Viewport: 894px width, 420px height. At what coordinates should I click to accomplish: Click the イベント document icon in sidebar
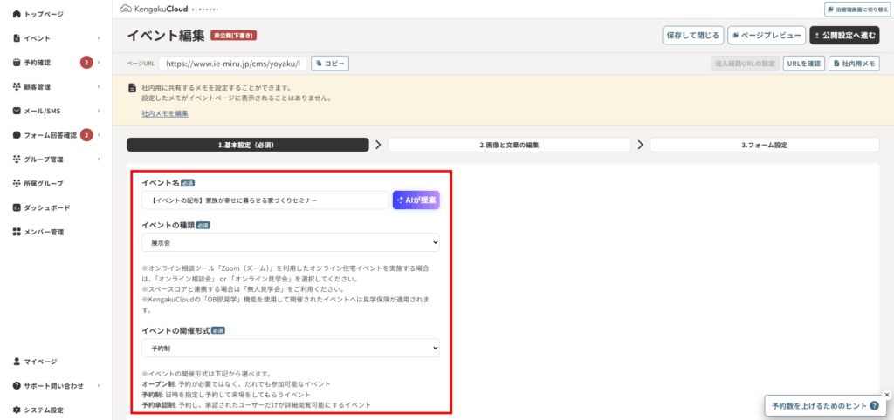17,38
